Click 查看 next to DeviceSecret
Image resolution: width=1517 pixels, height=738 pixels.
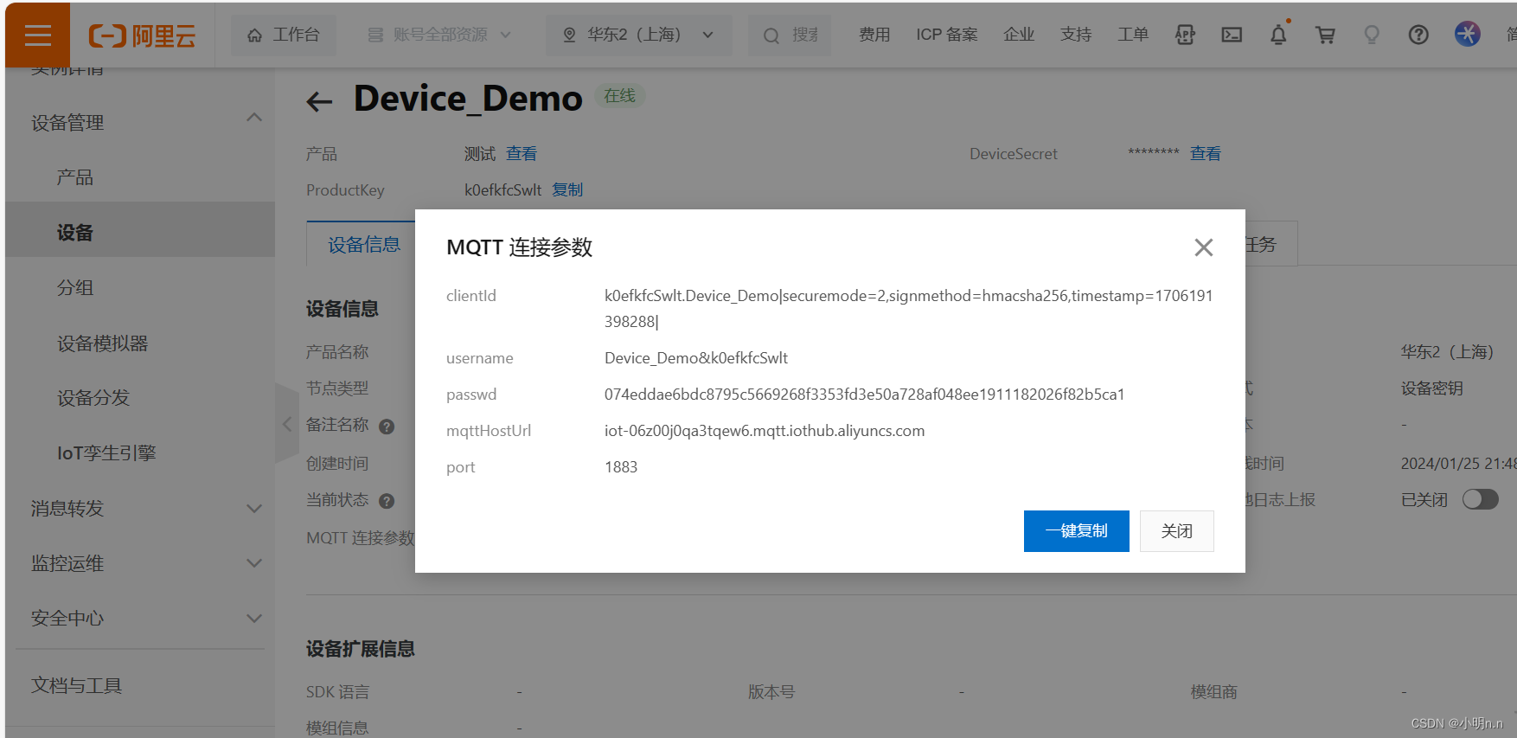point(1206,153)
